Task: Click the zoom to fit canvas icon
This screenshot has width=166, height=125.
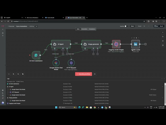Action: (9, 74)
